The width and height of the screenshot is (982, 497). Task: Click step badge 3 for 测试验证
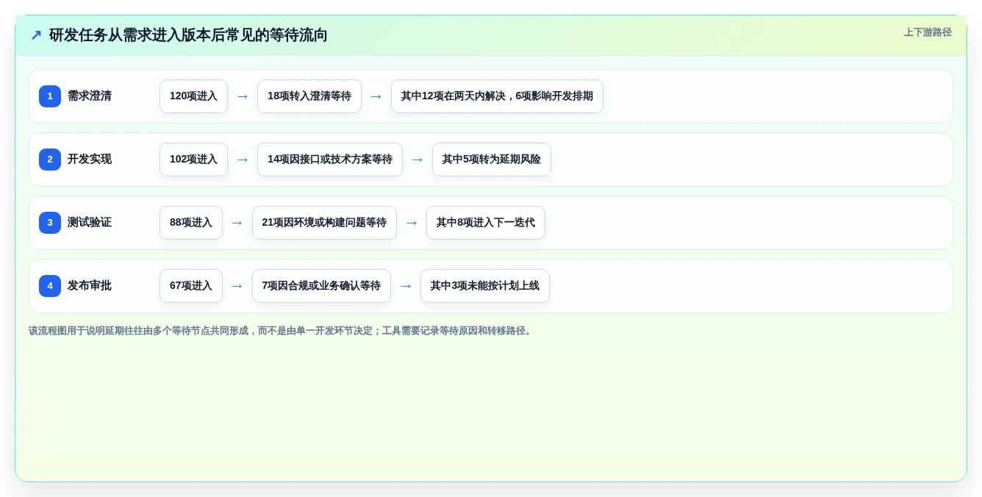[x=50, y=223]
